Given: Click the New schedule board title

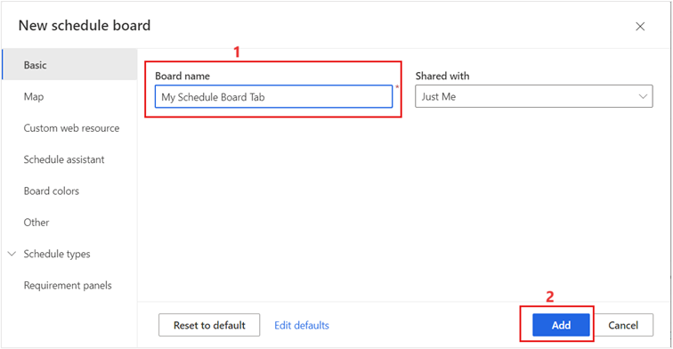Looking at the screenshot, I should click(85, 25).
